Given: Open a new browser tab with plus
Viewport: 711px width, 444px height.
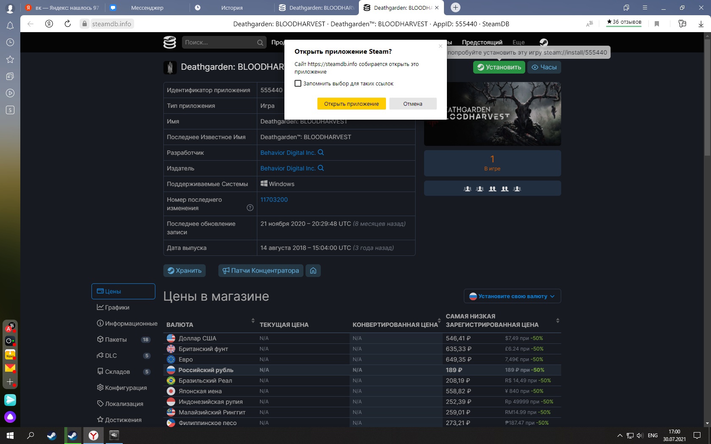Looking at the screenshot, I should click(455, 8).
